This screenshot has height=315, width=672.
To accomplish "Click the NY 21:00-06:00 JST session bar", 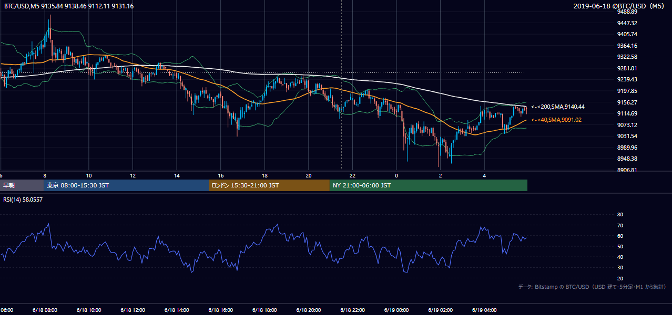I will point(428,185).
